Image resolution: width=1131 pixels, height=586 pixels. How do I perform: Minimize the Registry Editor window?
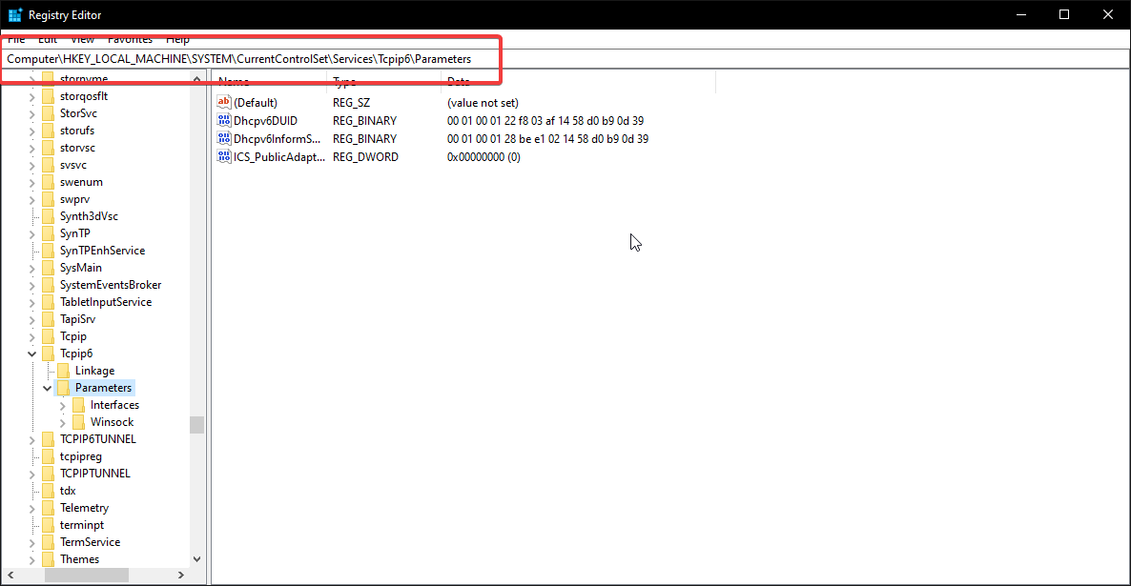pyautogui.click(x=1020, y=14)
